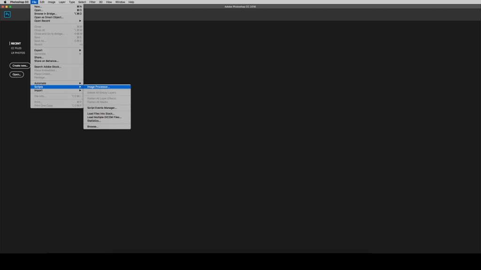
Task: Select Browse in Bridge...
Action: coord(57,14)
